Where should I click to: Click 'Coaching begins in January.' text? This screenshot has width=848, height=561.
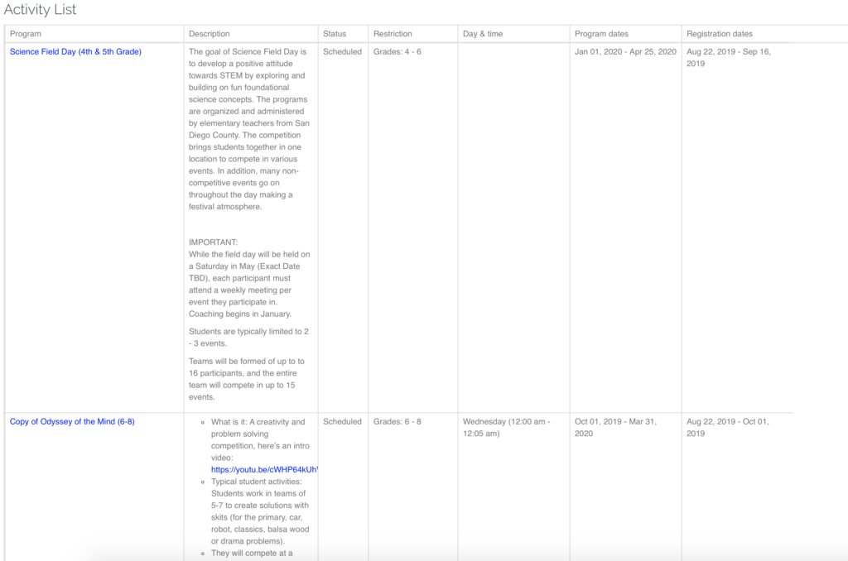point(240,314)
